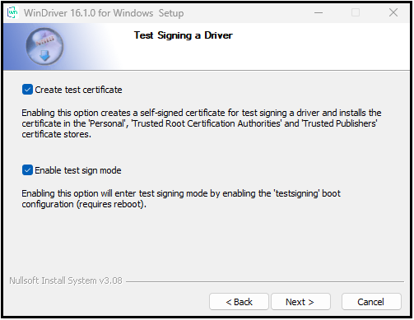The image size is (414, 320).
Task: Cancel the WinDriver setup
Action: pos(371,302)
